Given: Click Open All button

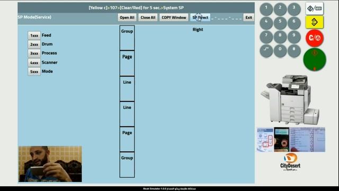Looking at the screenshot, I should pos(127,18).
